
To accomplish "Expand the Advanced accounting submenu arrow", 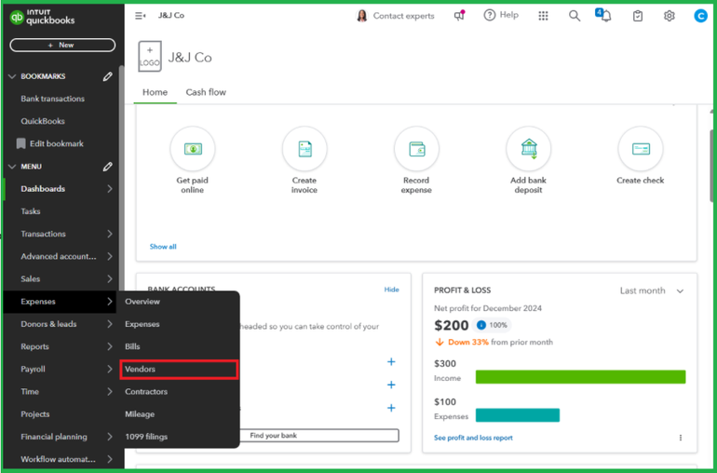I will coord(110,256).
